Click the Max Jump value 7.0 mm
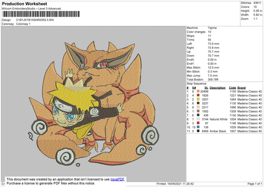Screen dimensions: 264x187 point(213,75)
